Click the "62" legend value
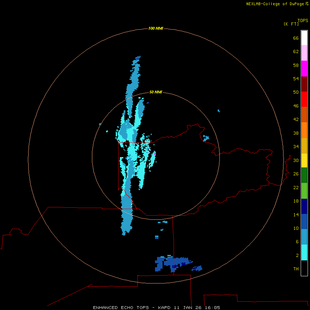This screenshot has height=310, width=310. pyautogui.click(x=296, y=52)
